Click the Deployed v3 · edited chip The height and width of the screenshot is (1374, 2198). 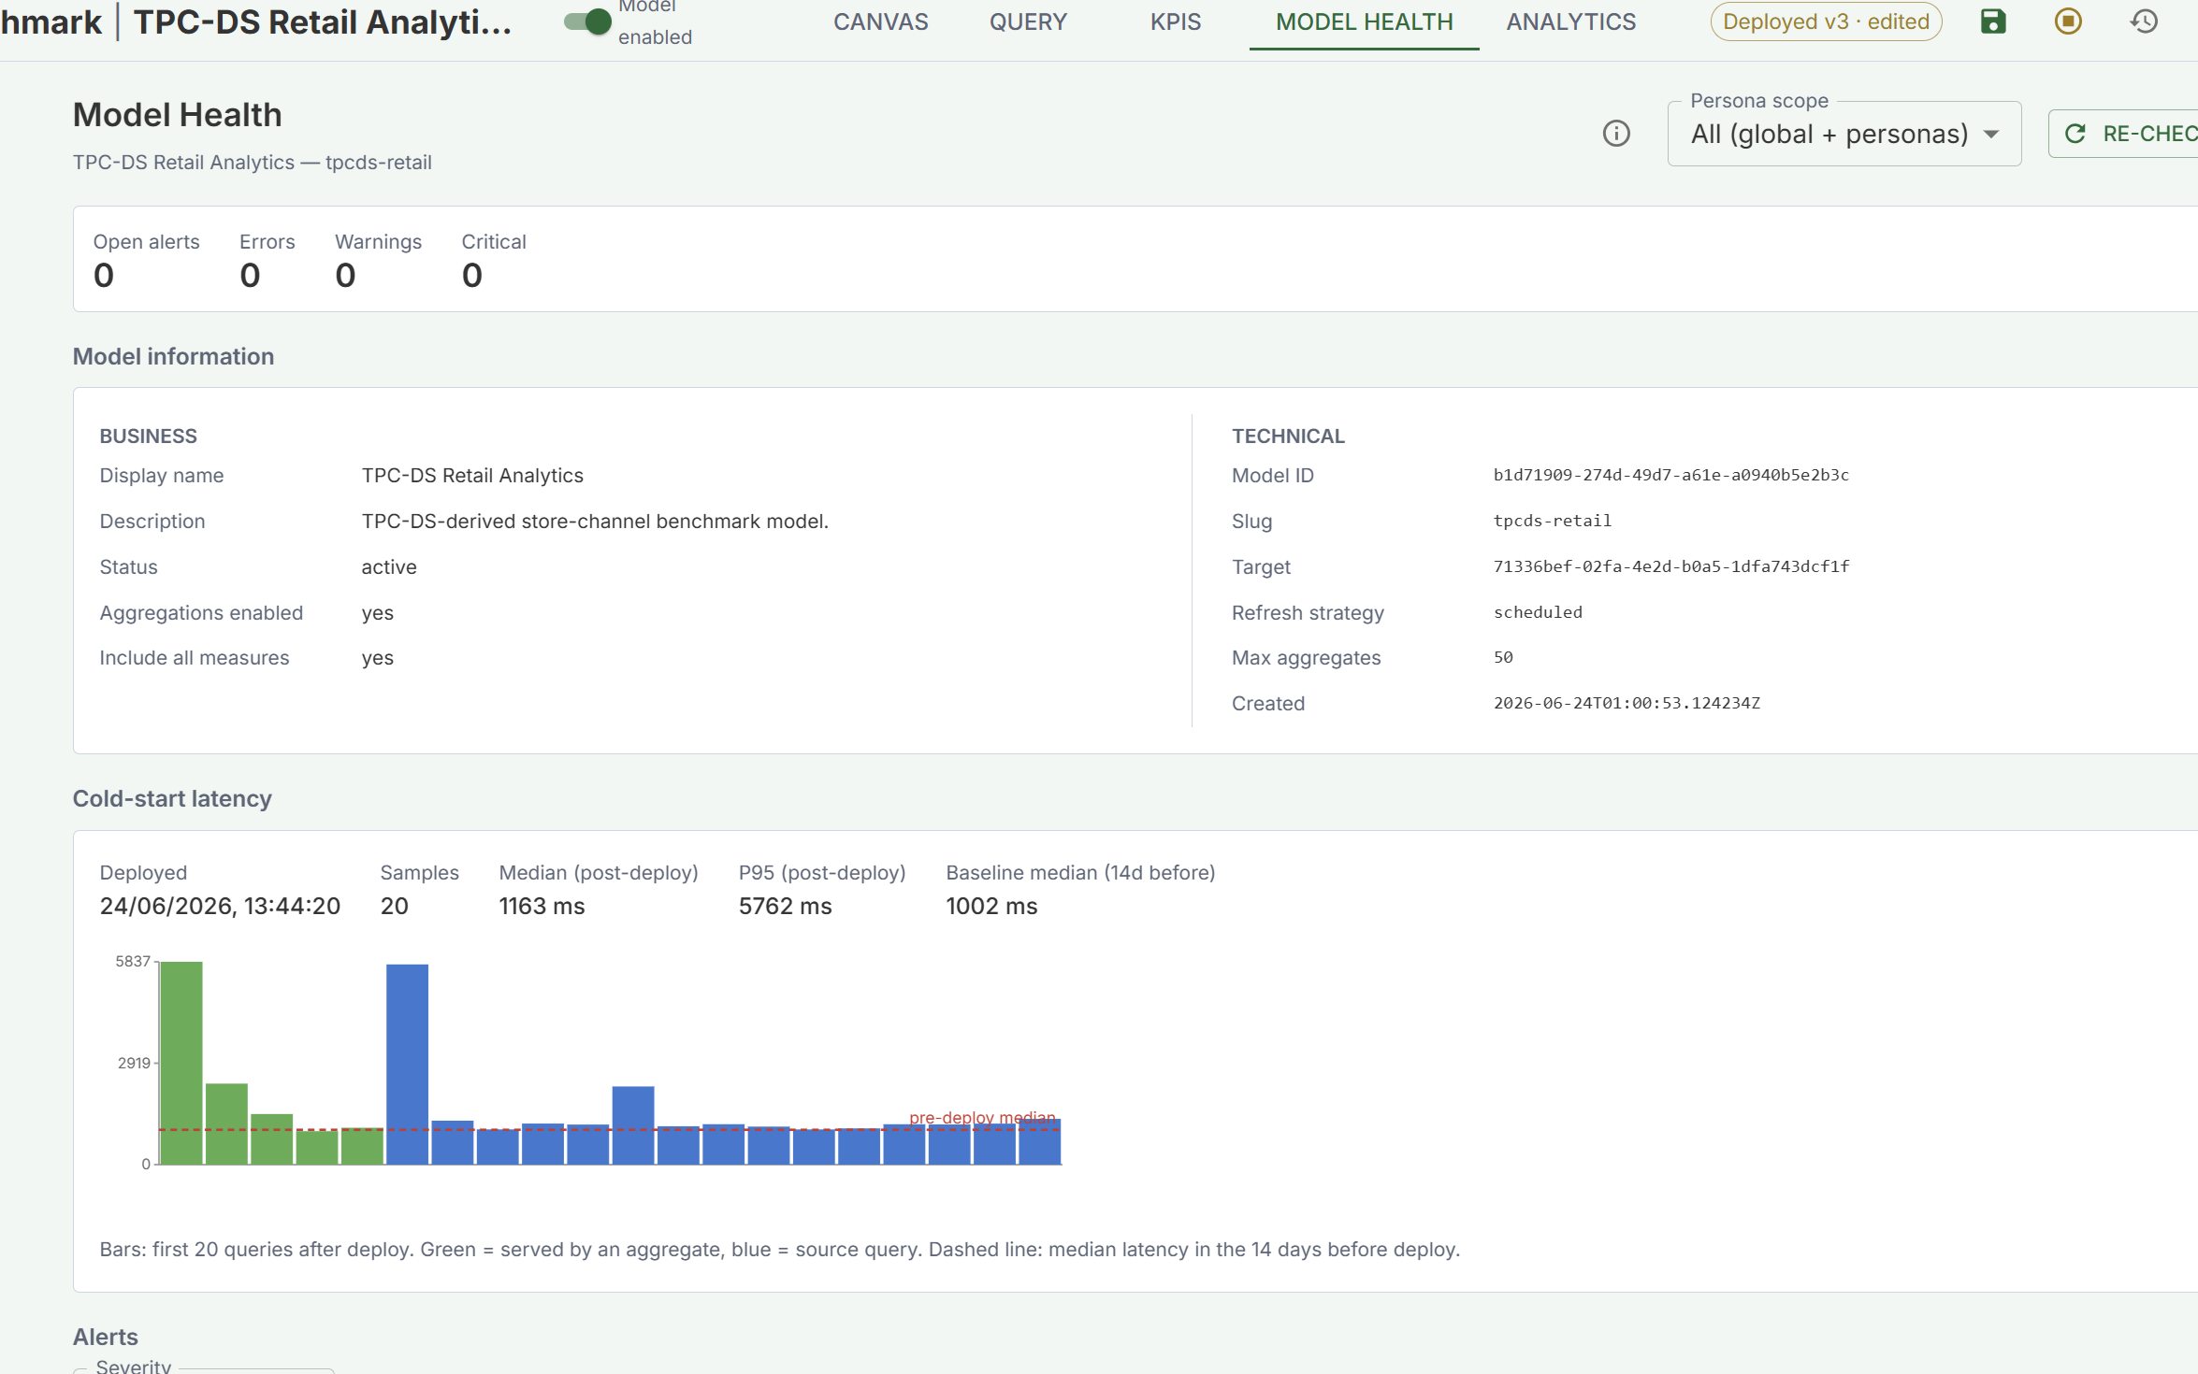tap(1826, 21)
